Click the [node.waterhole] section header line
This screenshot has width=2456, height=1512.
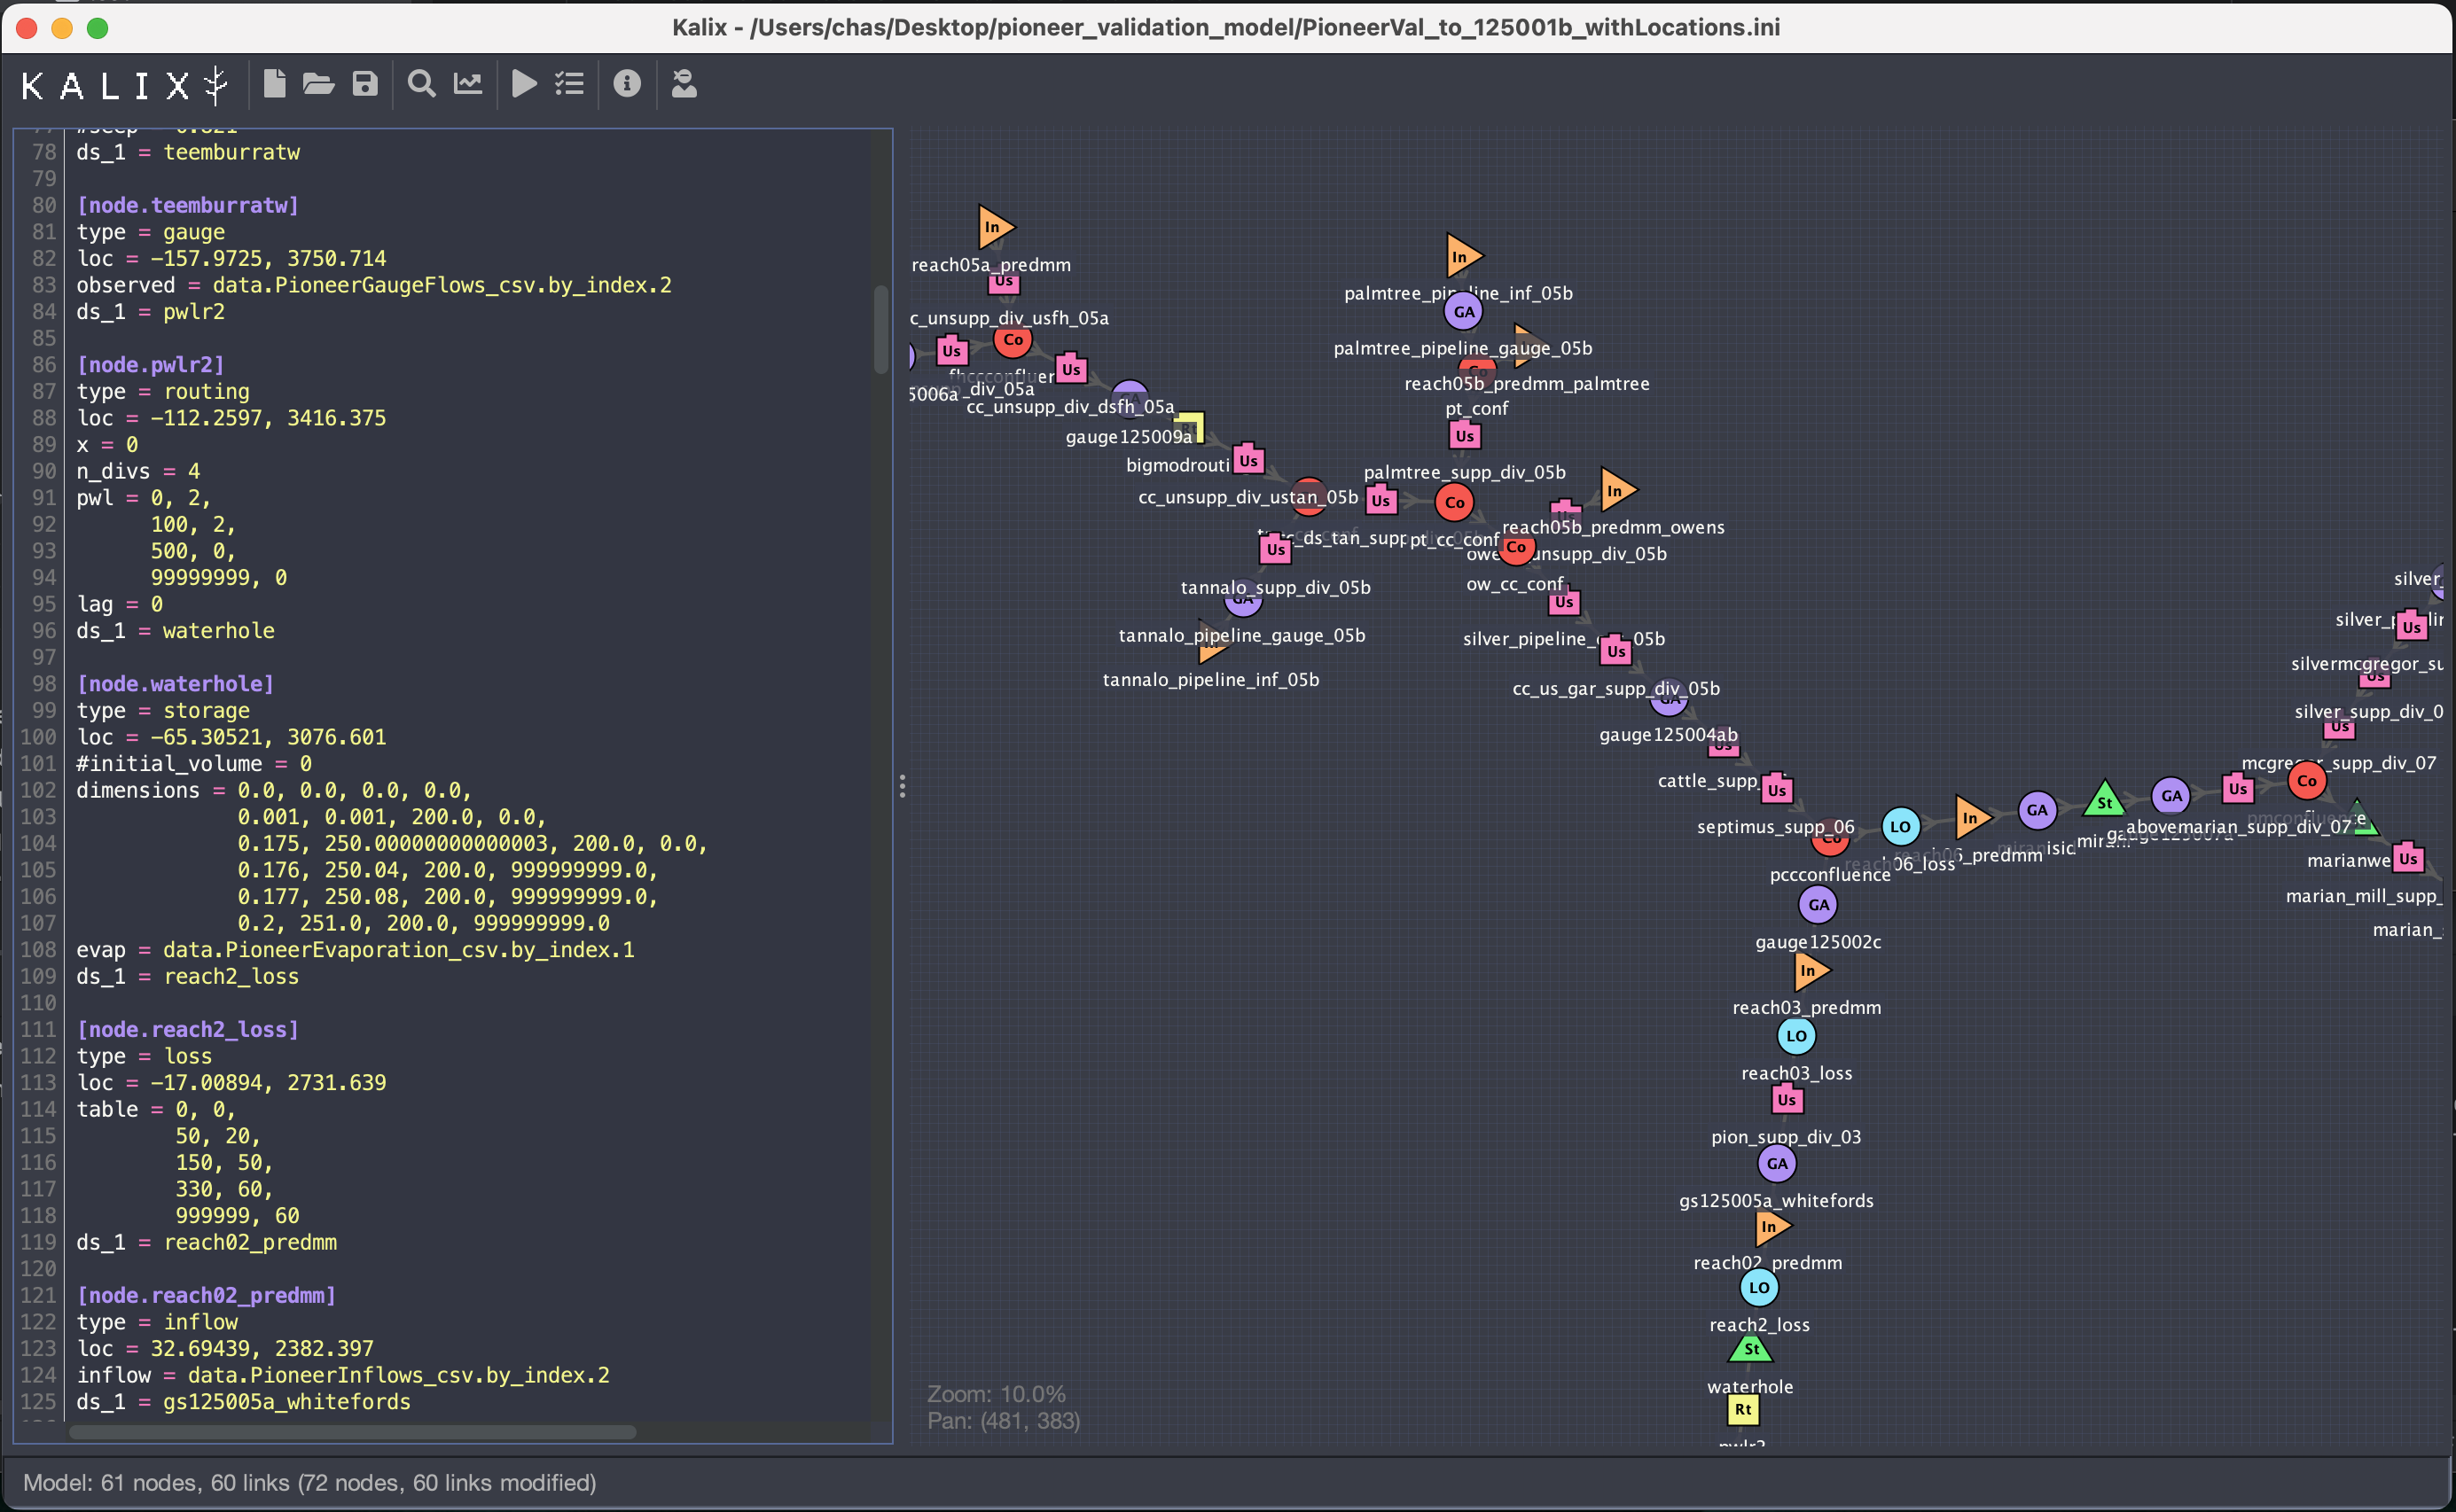[175, 684]
